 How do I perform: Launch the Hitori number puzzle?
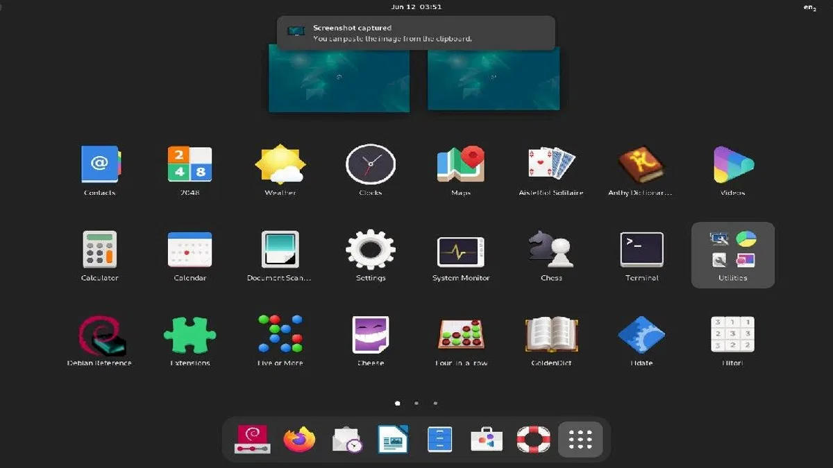733,340
